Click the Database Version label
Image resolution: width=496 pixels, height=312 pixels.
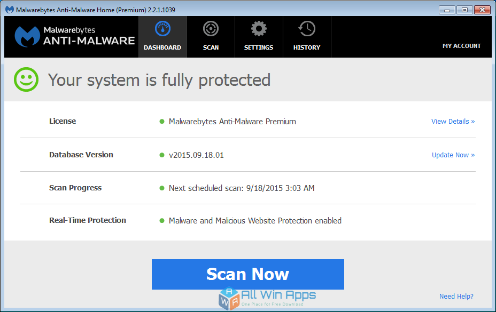81,155
